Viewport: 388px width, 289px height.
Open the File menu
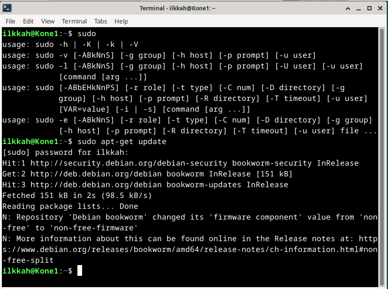pyautogui.click(x=10, y=21)
